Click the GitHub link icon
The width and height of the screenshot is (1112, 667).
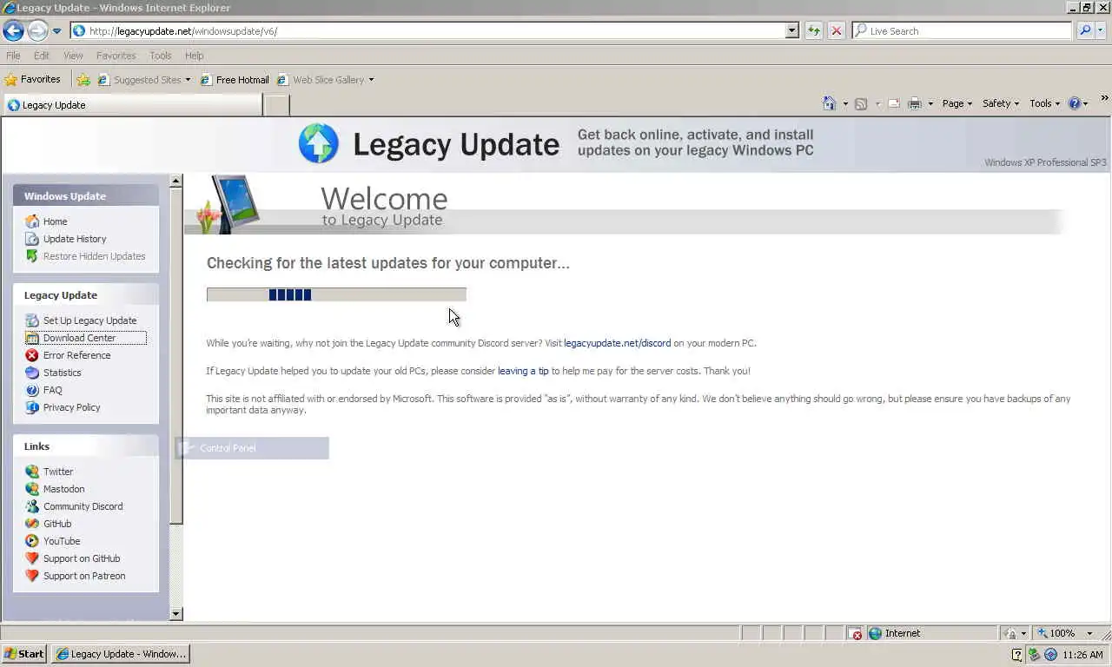(x=32, y=524)
